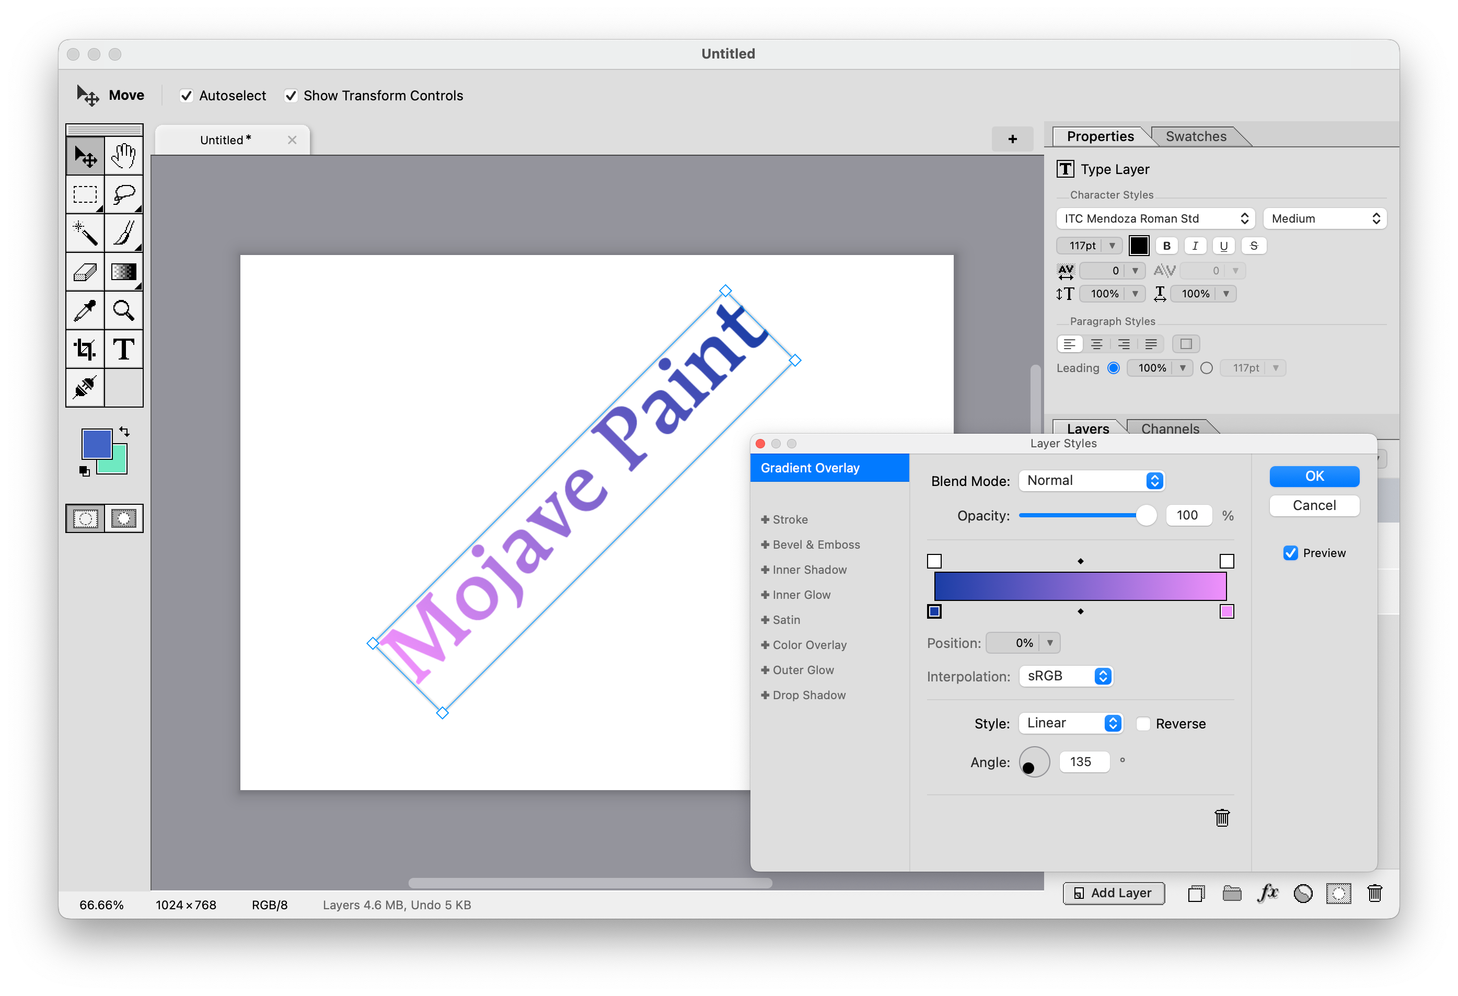1458x996 pixels.
Task: Choose the Rectangular Marquee tool
Action: pos(85,194)
